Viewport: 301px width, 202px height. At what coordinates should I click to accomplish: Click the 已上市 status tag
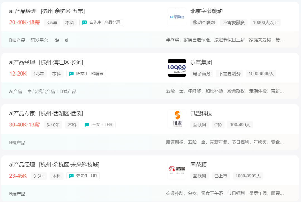(x=221, y=176)
